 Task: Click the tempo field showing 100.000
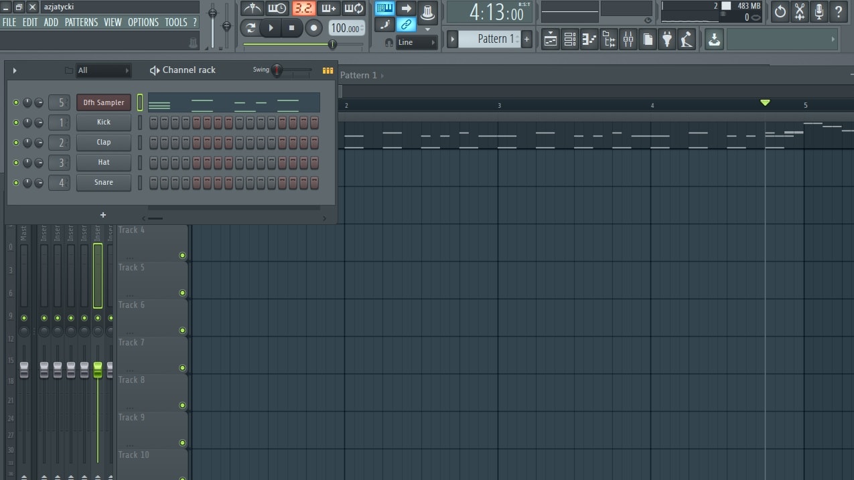pyautogui.click(x=347, y=28)
